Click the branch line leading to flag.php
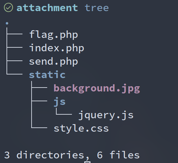178x163 pixels. [x=15, y=34]
